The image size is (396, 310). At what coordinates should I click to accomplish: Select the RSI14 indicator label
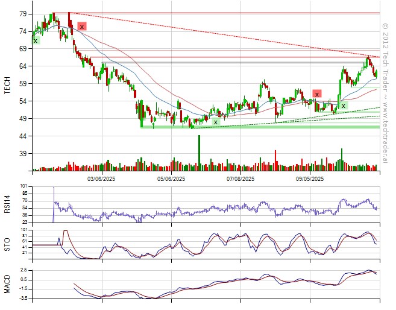click(x=8, y=204)
